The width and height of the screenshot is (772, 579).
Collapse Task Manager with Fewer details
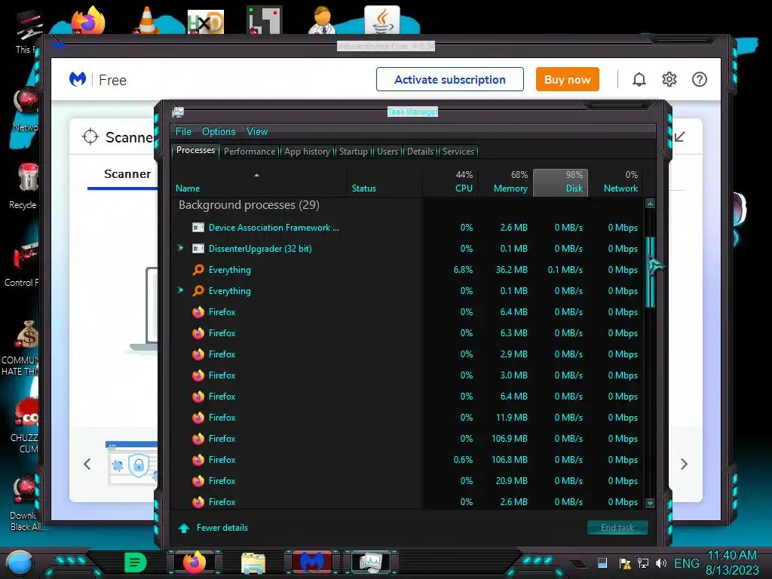click(x=213, y=528)
